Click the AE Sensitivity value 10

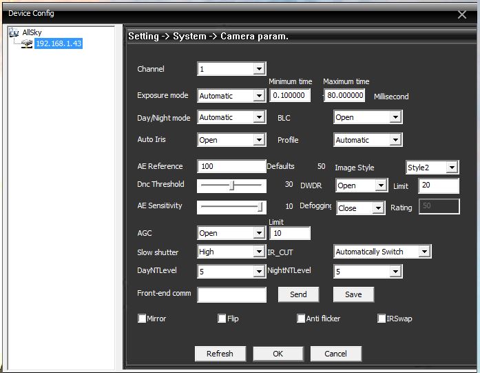click(289, 206)
